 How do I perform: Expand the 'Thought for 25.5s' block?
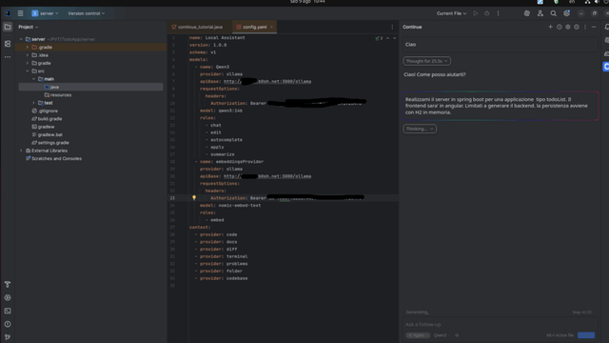click(426, 61)
